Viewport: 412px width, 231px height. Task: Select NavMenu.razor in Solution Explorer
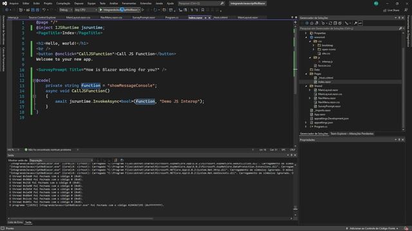326,98
